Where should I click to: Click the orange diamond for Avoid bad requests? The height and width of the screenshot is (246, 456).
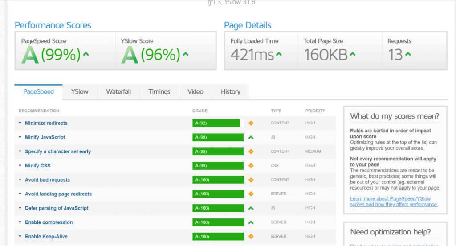tap(251, 180)
